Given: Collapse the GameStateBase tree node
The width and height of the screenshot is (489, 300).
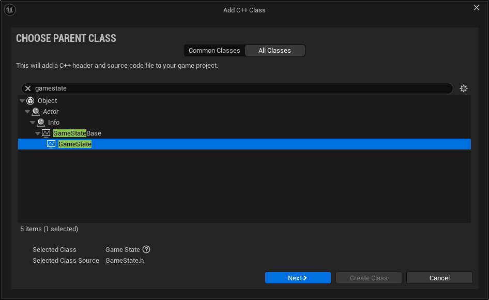Looking at the screenshot, I should 38,133.
